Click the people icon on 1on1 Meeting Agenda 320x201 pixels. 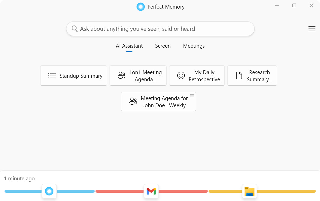(121, 75)
